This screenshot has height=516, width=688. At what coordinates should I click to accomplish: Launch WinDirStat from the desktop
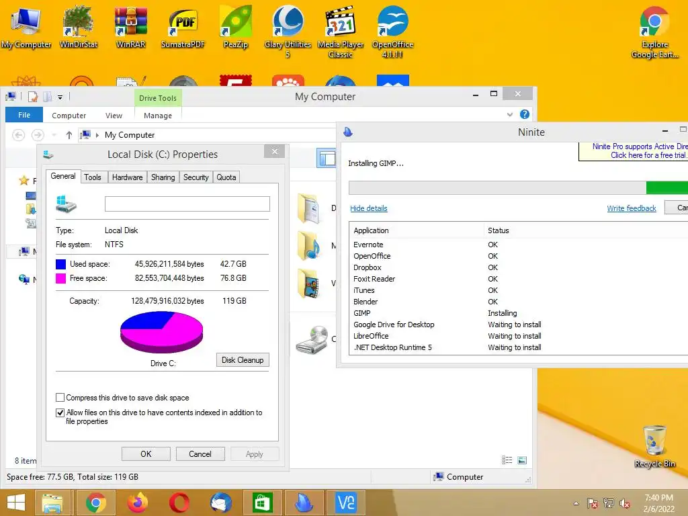pyautogui.click(x=79, y=27)
